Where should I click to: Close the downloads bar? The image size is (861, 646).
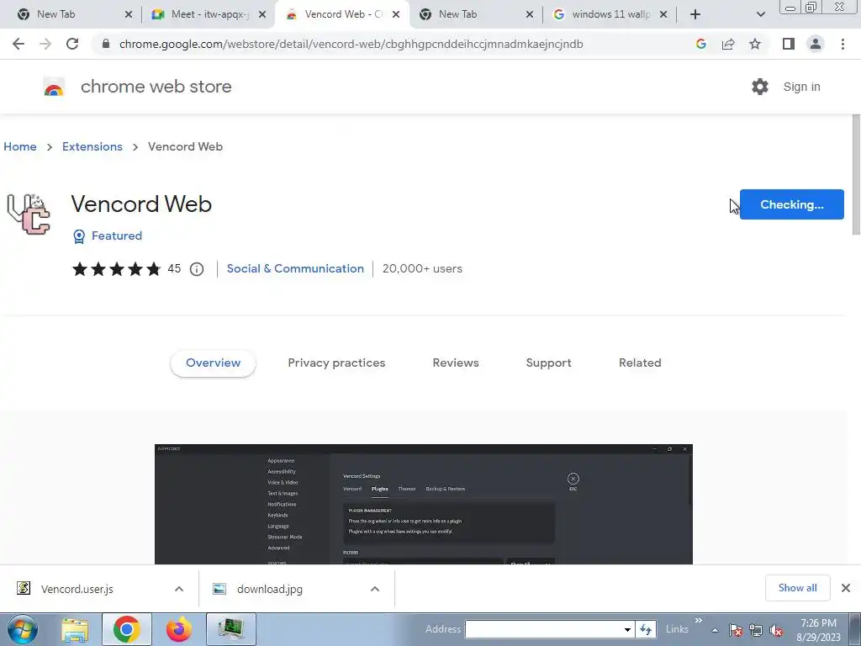[x=846, y=588]
